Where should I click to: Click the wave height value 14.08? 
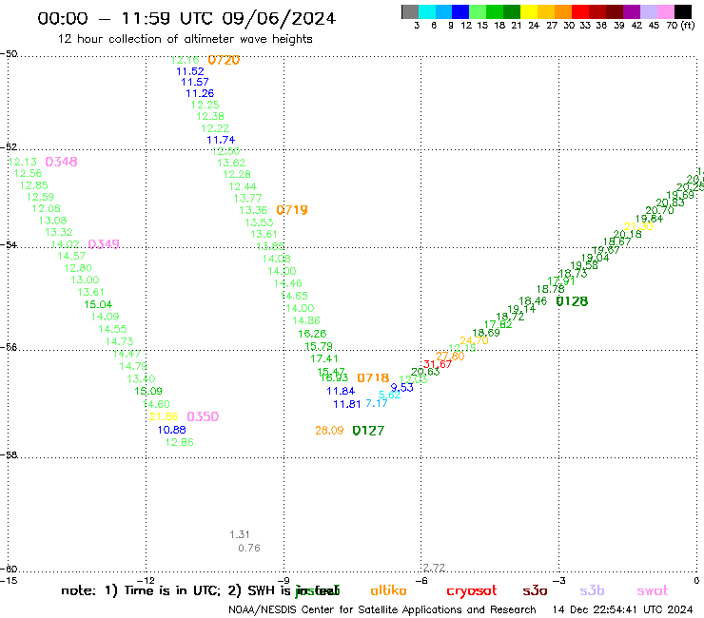coord(277,259)
